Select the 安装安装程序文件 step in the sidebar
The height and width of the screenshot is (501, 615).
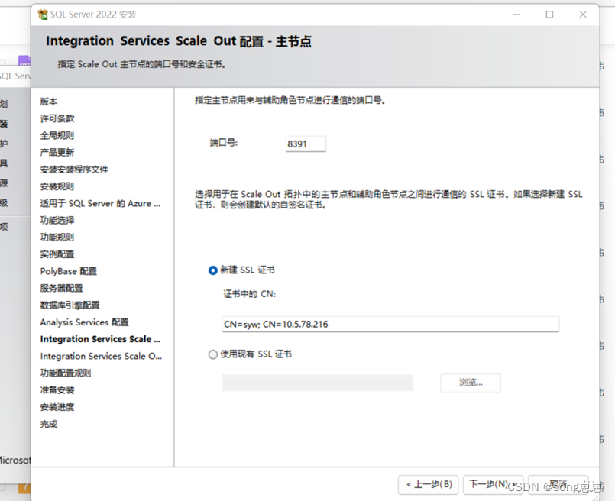[74, 170]
